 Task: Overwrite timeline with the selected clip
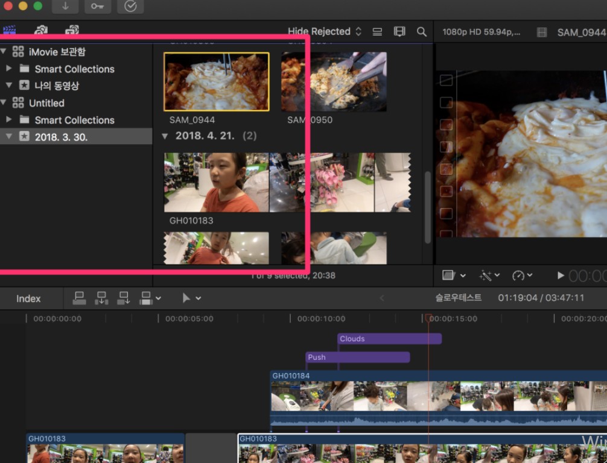click(146, 298)
